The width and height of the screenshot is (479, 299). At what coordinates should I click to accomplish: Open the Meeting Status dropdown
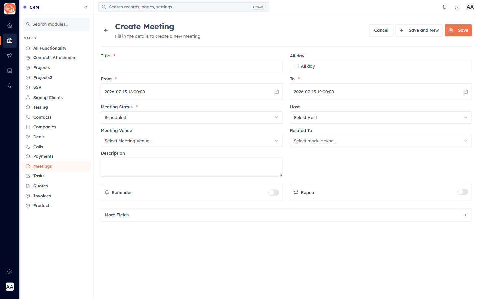click(x=192, y=117)
